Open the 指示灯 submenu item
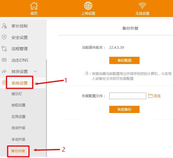Screen dimensions: 173x158 [x=16, y=94]
